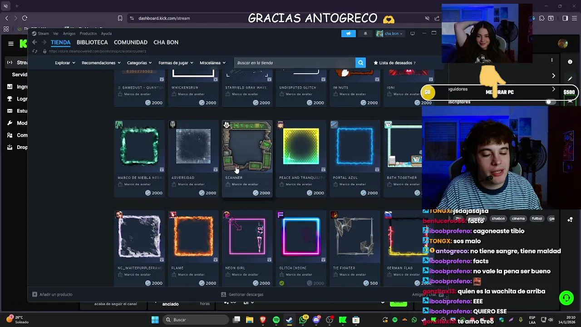Click the browser address bar dashboard.kick.com
The image size is (581, 327).
tap(164, 18)
